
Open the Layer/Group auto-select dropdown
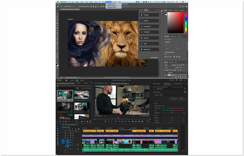74,7
